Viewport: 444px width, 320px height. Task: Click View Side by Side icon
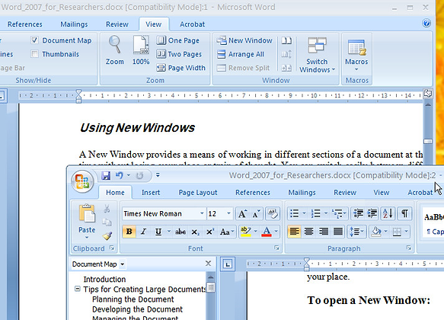286,40
